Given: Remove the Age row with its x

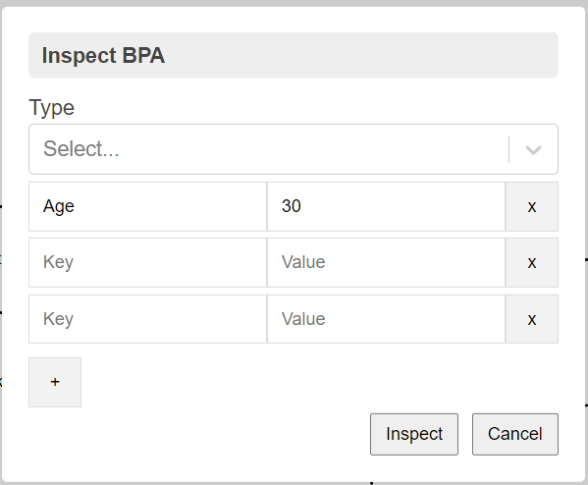Looking at the screenshot, I should (532, 207).
